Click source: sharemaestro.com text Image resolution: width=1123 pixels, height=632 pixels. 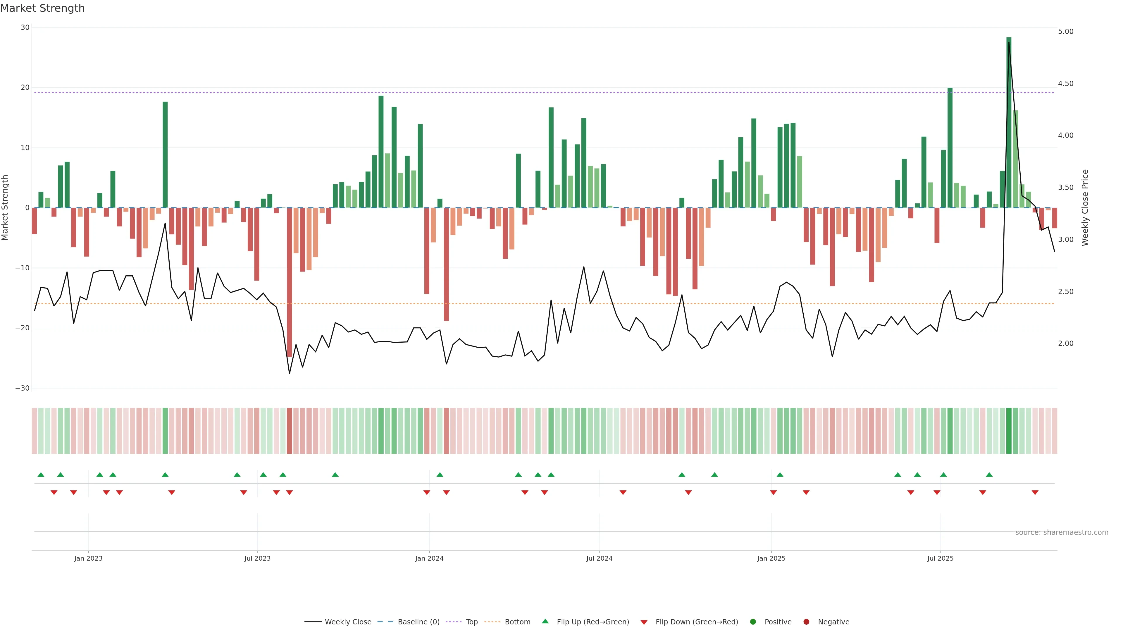[1062, 533]
